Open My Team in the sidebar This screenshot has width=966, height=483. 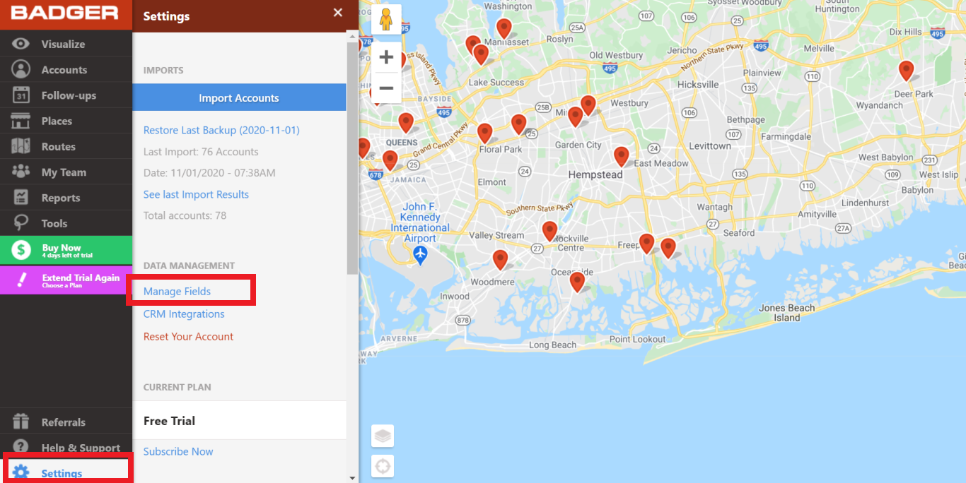tap(66, 172)
